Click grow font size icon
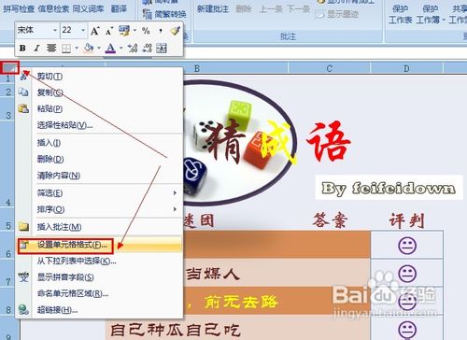Viewport: 467px width, 340px height. [x=94, y=31]
